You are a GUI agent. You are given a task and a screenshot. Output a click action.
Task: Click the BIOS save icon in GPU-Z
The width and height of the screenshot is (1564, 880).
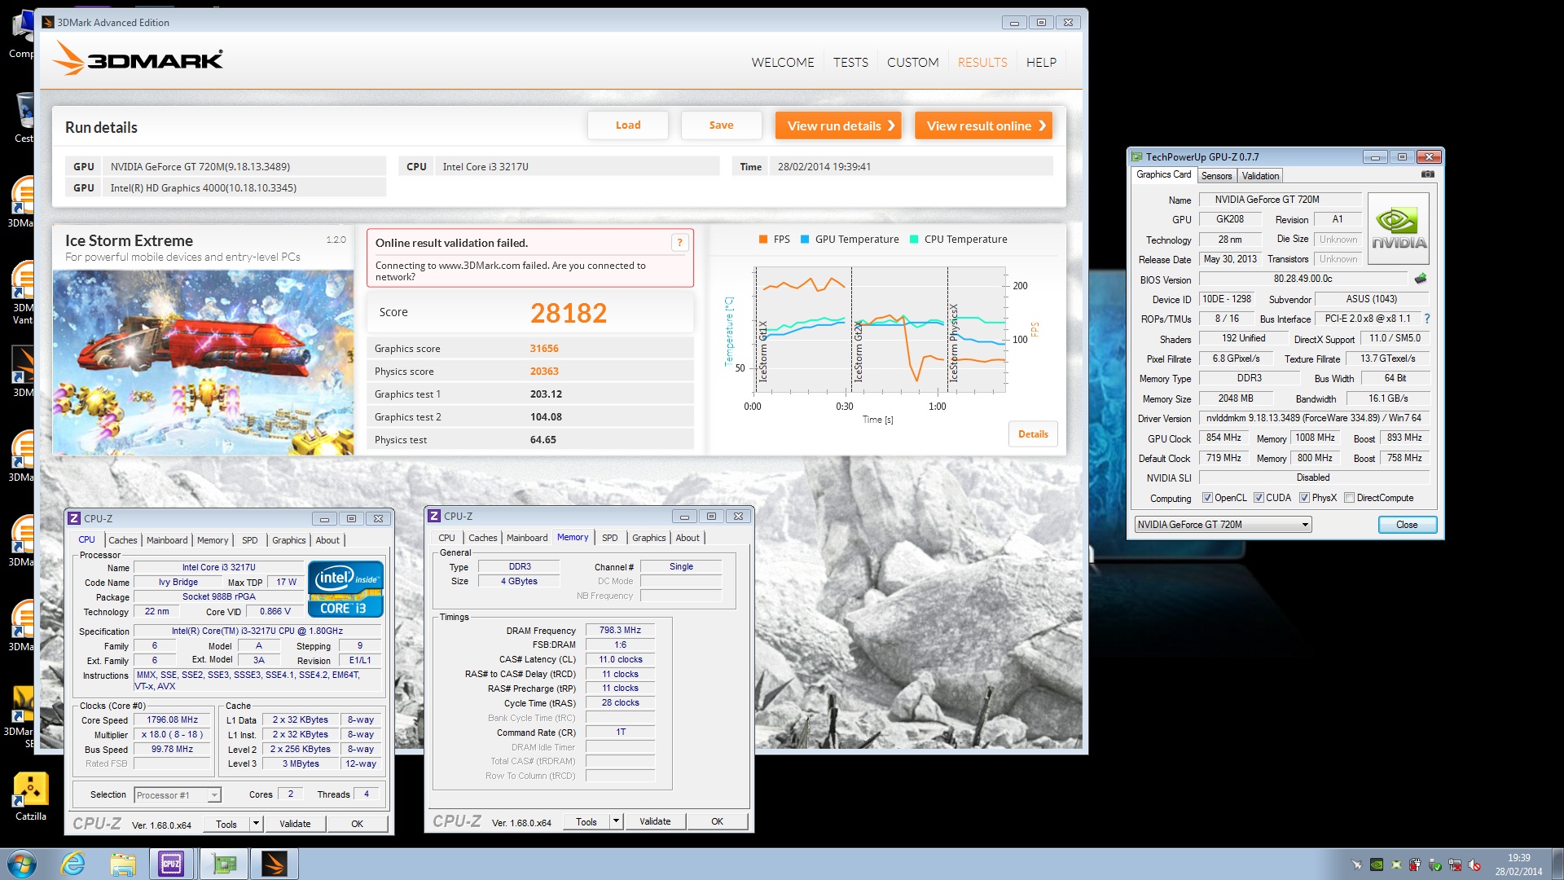coord(1421,279)
